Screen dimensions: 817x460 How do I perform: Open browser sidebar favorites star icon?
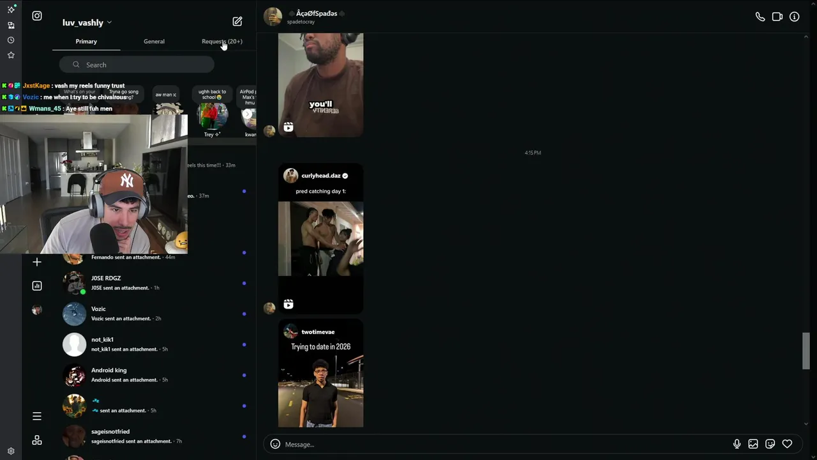coord(11,56)
